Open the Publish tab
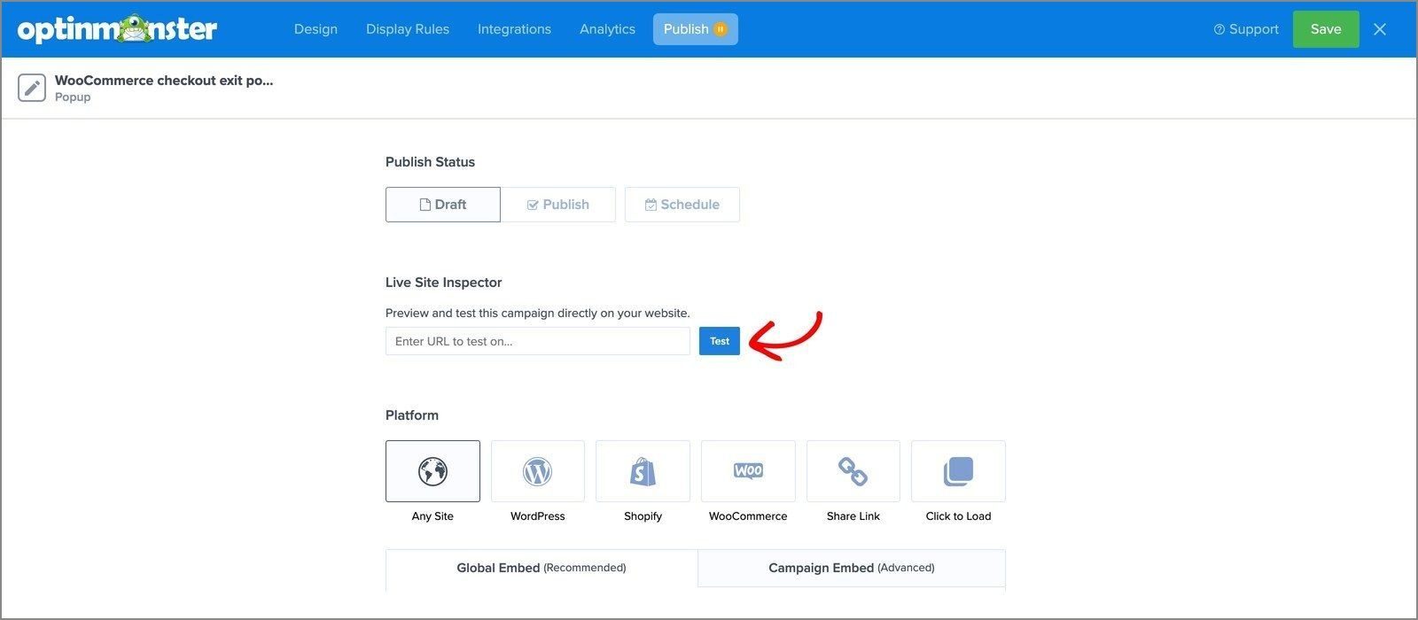 tap(696, 29)
